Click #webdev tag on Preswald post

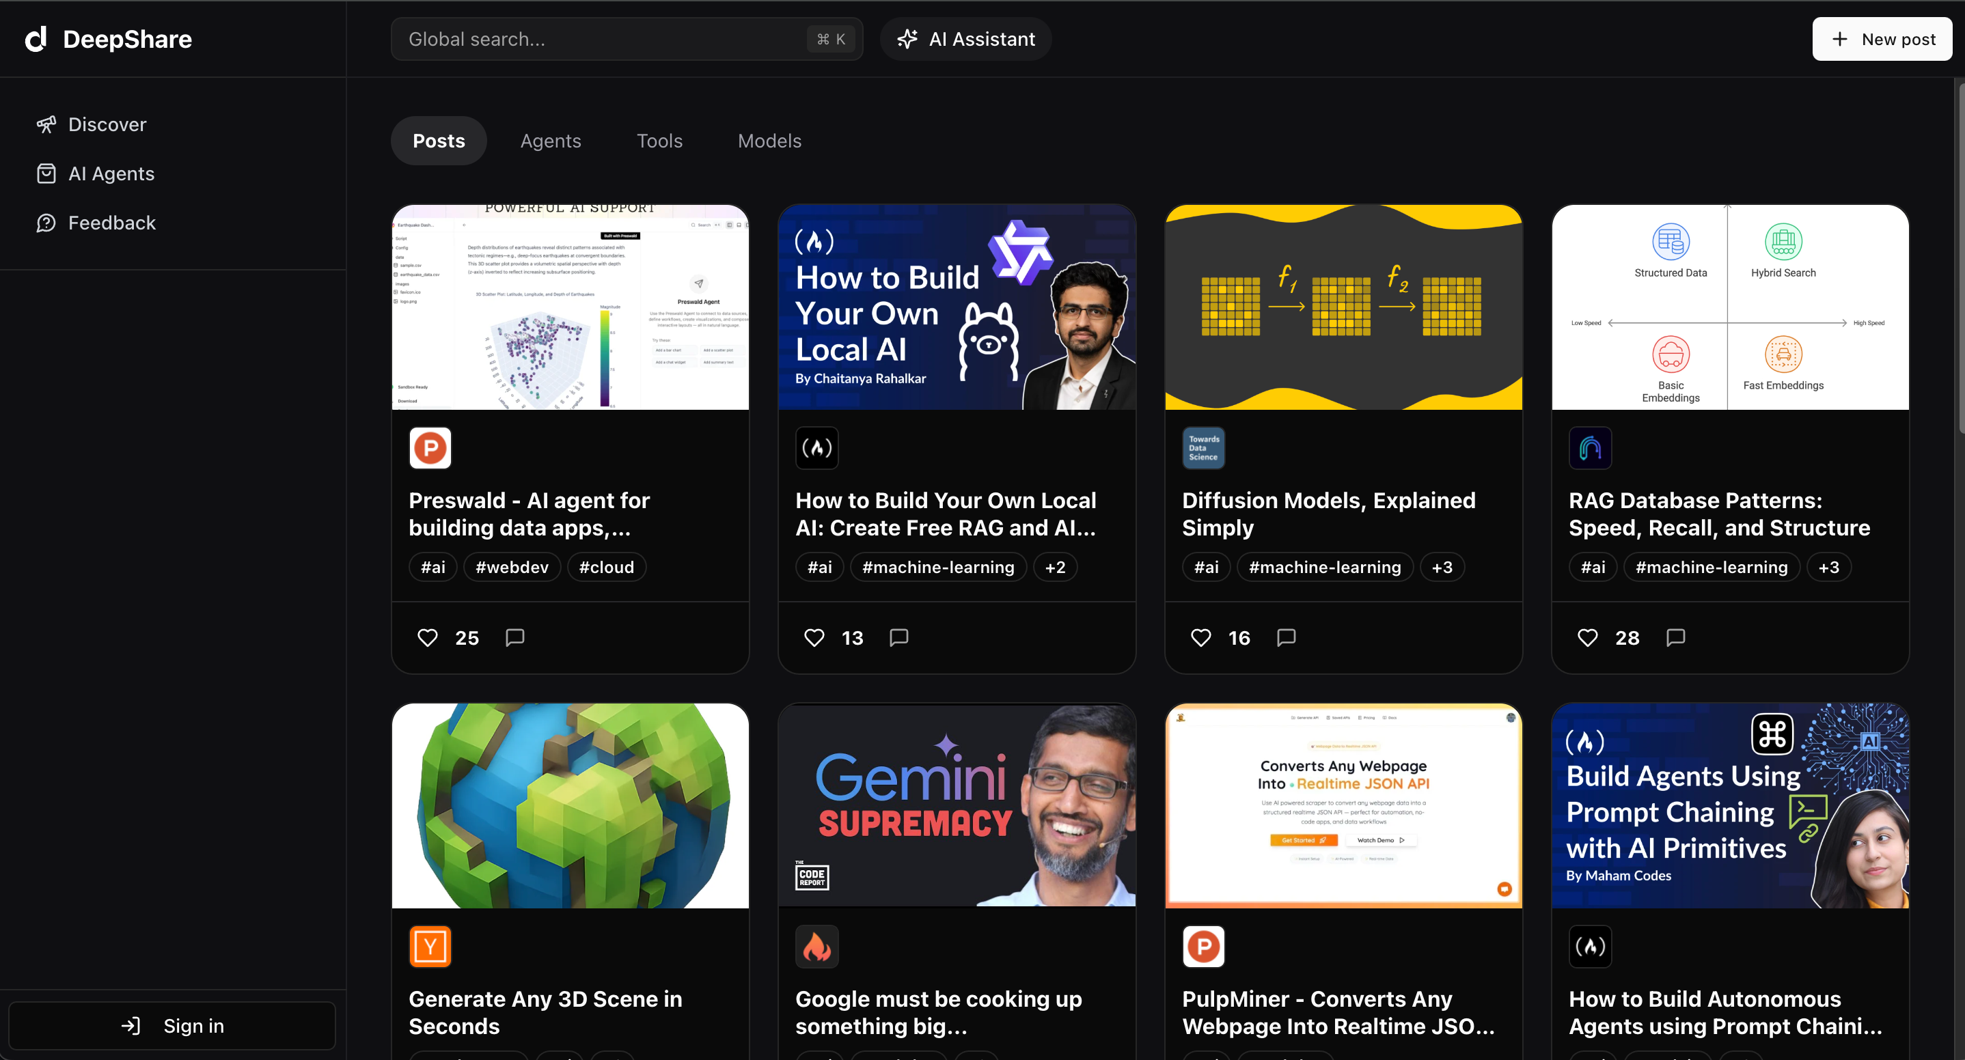click(512, 568)
